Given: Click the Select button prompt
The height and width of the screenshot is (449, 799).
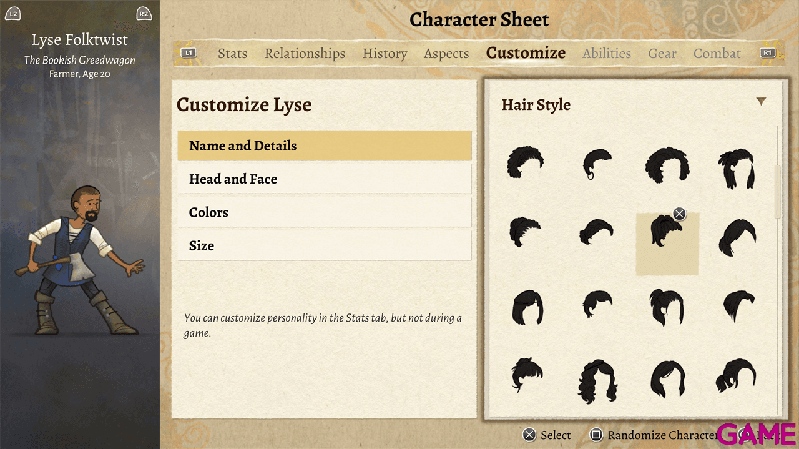Looking at the screenshot, I should [x=547, y=435].
